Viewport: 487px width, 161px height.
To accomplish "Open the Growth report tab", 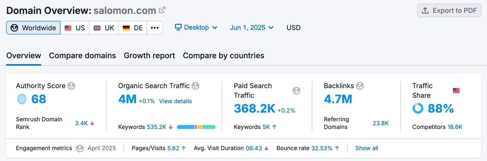I will tap(149, 55).
